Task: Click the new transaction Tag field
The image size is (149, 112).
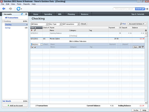Action: point(99,47)
